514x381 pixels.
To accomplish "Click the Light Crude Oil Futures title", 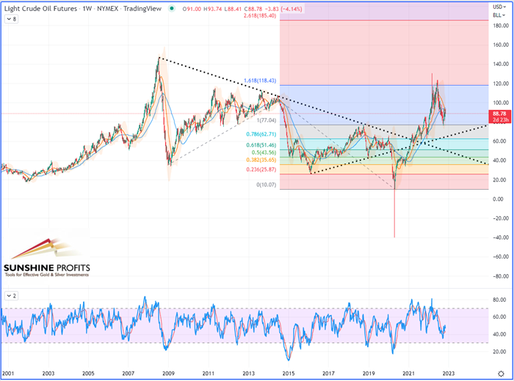I will click(x=38, y=7).
